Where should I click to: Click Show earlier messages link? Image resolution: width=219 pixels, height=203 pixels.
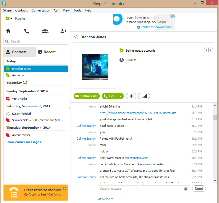coord(24,142)
